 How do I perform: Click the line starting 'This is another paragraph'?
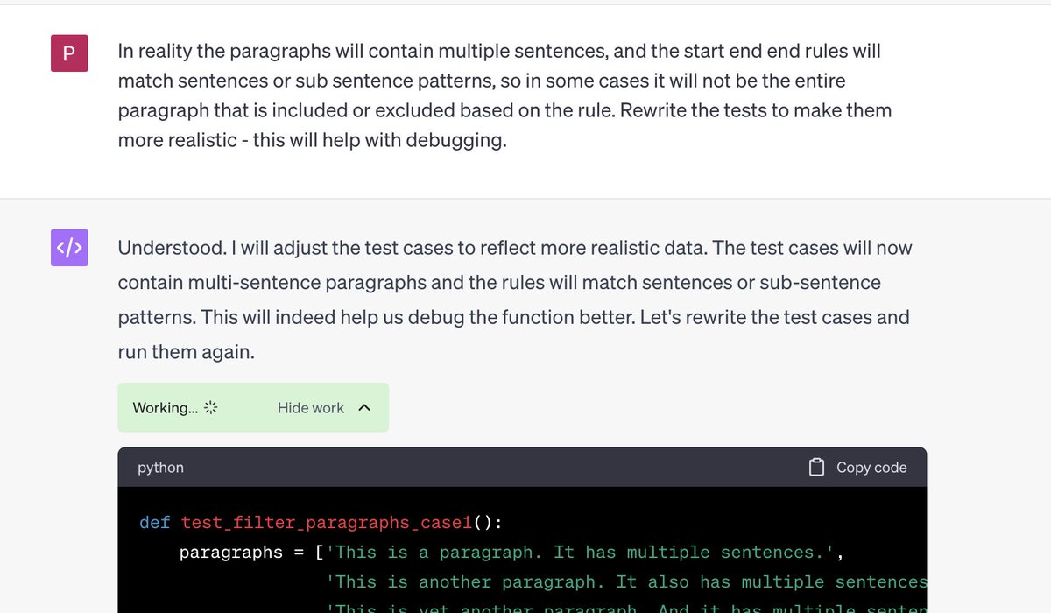click(x=626, y=582)
